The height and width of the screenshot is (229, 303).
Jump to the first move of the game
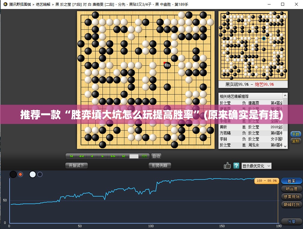click(x=71, y=156)
